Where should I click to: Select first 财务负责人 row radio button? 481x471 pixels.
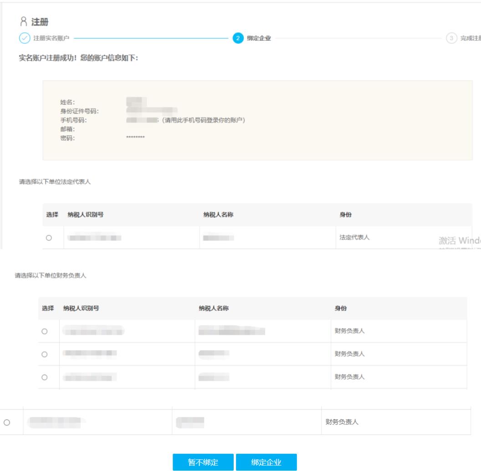[44, 331]
